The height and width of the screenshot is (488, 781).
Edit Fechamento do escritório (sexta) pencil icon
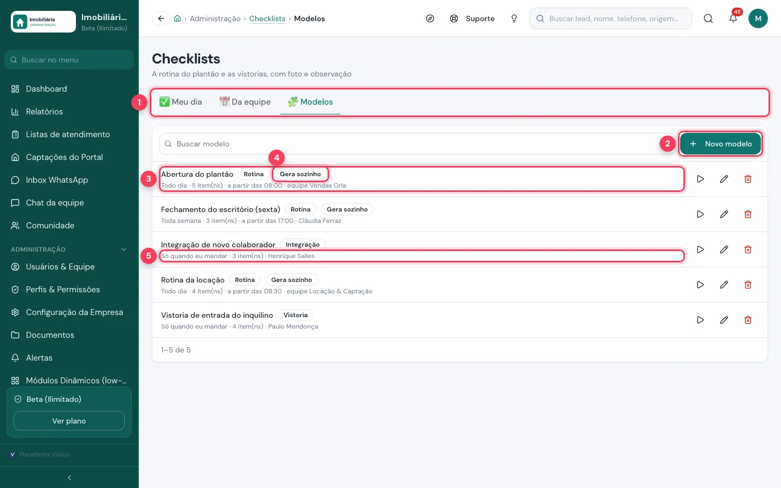[x=724, y=214]
